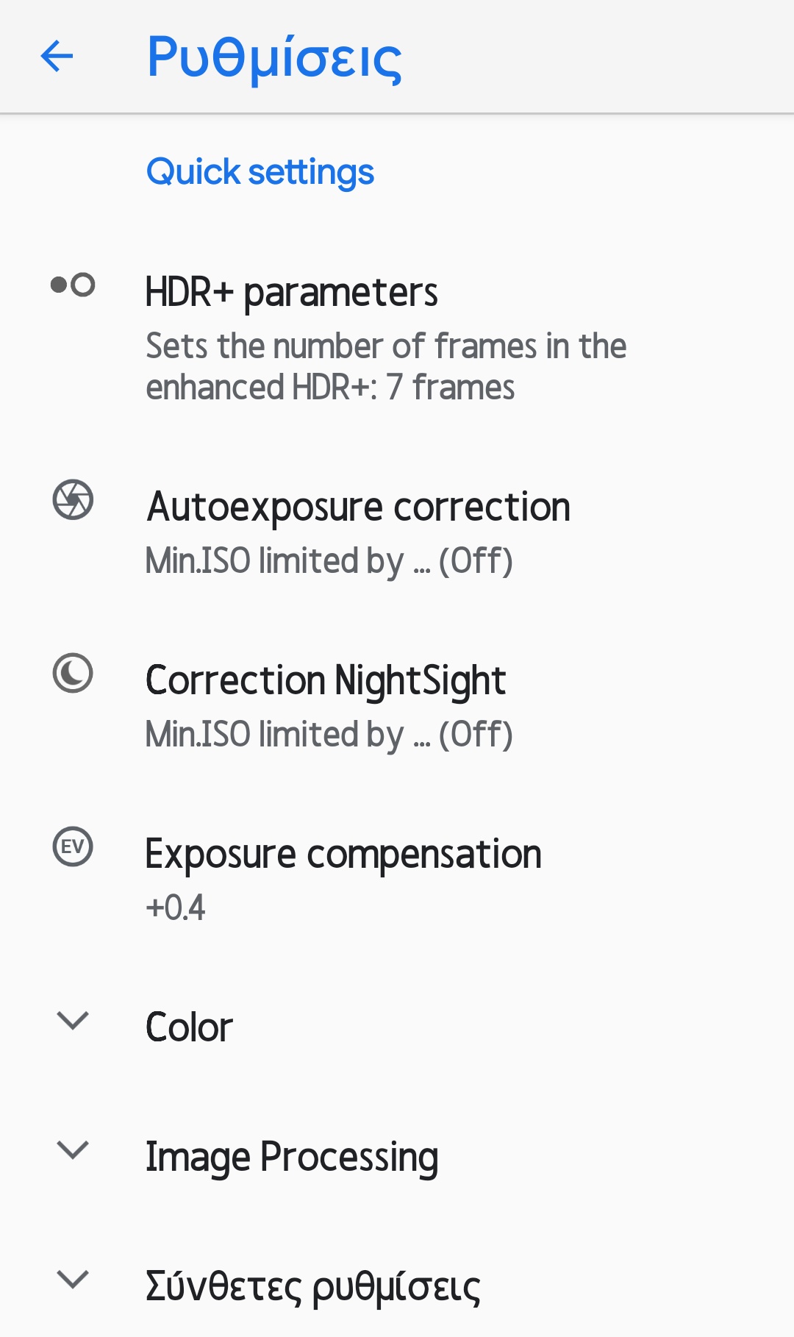Select the Quick settings header
Viewport: 794px width, 1337px height.
260,172
